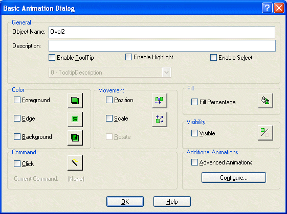
Task: Toggle the Advanced Animations checkbox
Action: [194, 162]
